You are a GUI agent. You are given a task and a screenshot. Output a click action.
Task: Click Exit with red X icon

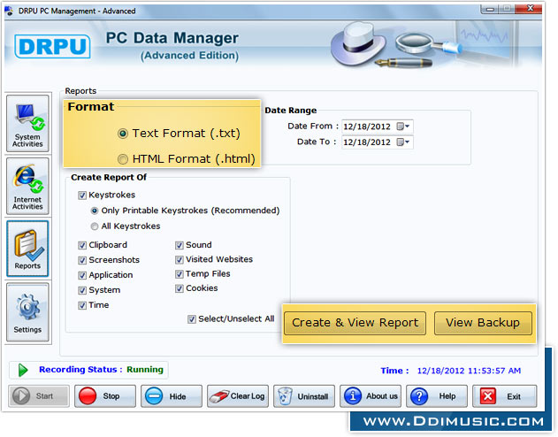tap(504, 396)
